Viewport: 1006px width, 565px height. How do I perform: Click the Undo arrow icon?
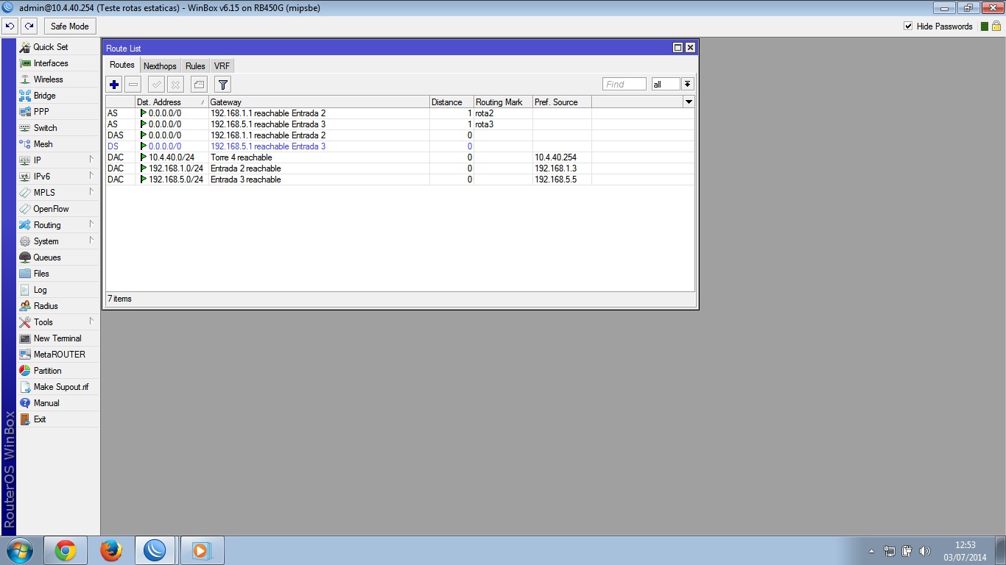(10, 26)
